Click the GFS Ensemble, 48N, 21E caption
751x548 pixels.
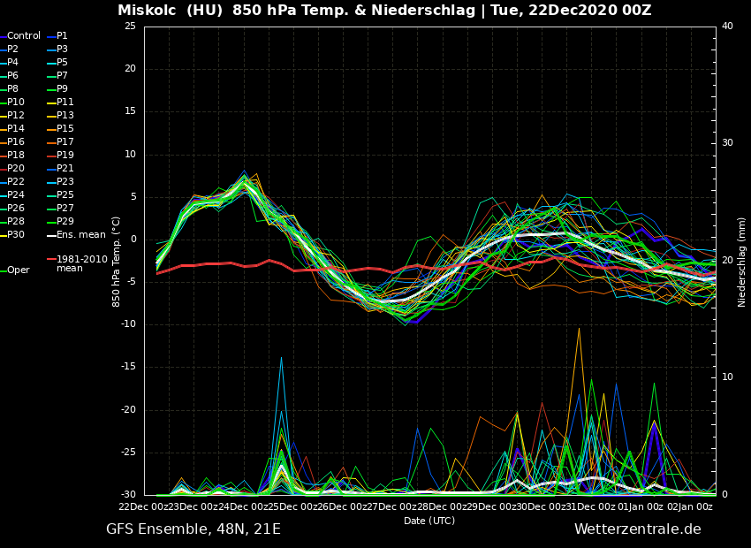coord(193,529)
